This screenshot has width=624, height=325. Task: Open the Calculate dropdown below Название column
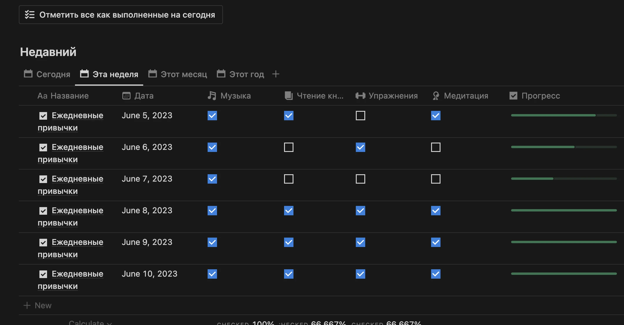[x=90, y=323]
